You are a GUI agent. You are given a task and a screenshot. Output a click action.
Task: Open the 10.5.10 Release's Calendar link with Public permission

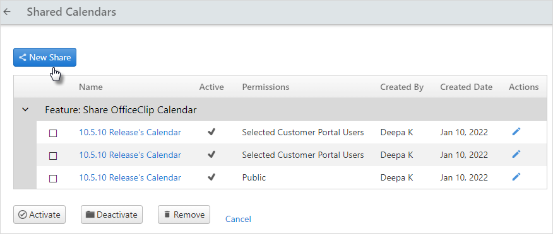coord(130,178)
